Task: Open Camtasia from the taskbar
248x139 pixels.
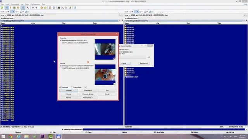Action: tap(50, 136)
